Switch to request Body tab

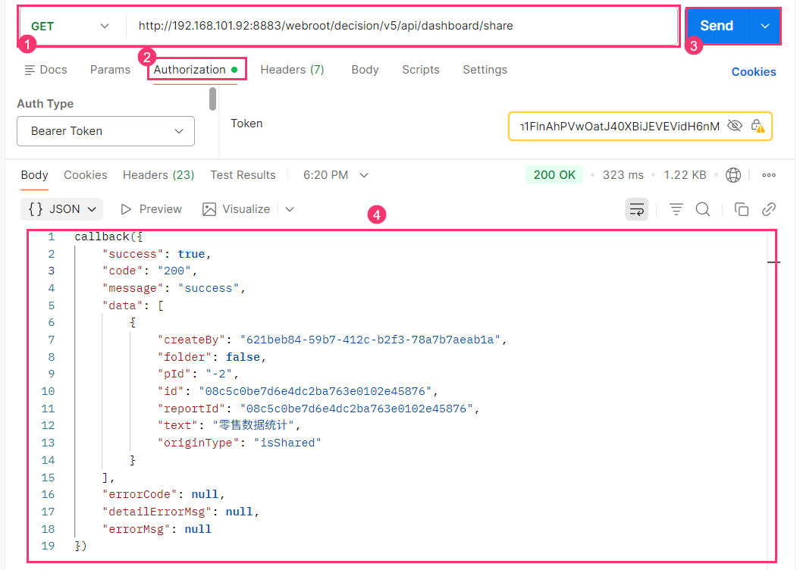[365, 70]
